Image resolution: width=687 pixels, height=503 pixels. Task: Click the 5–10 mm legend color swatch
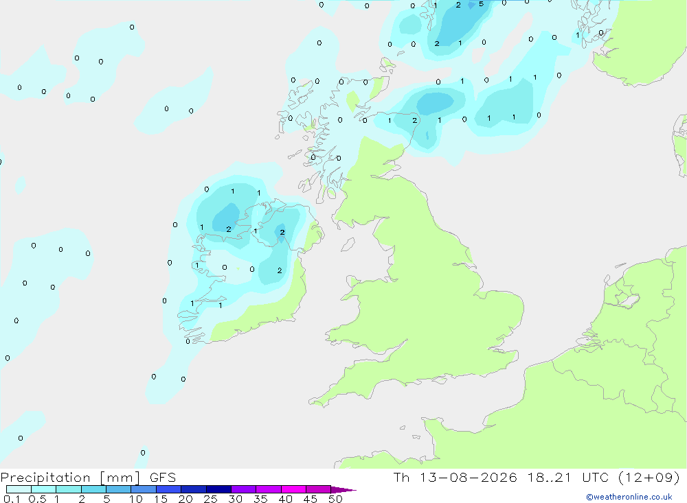click(x=119, y=489)
